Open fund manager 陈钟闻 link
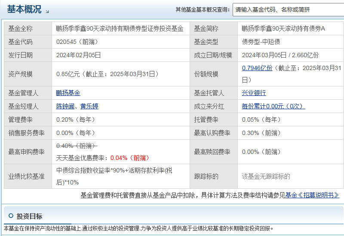Screen dimensions: 344x236 [65, 106]
